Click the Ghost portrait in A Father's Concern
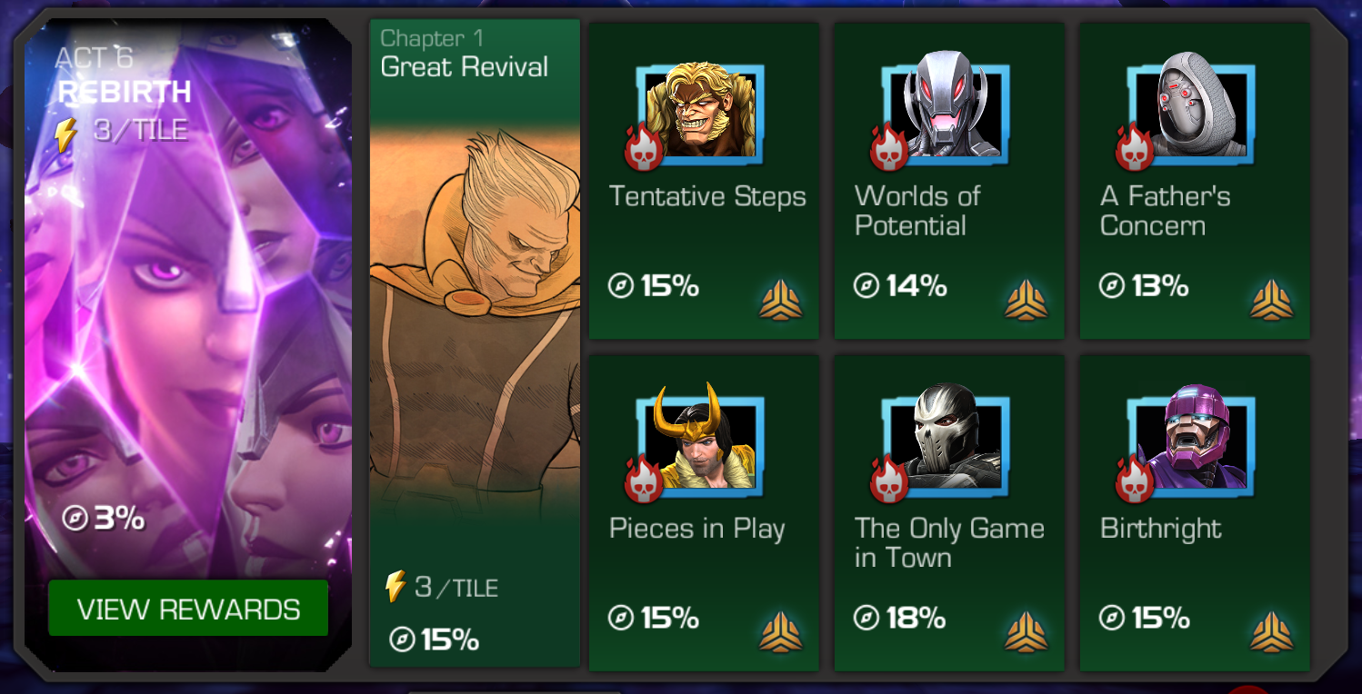Viewport: 1362px width, 694px height. click(x=1191, y=109)
